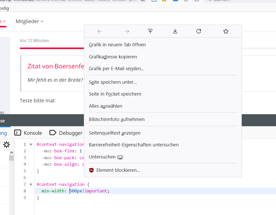
Task: Collapse the code block at line 7
Action: 31,184
